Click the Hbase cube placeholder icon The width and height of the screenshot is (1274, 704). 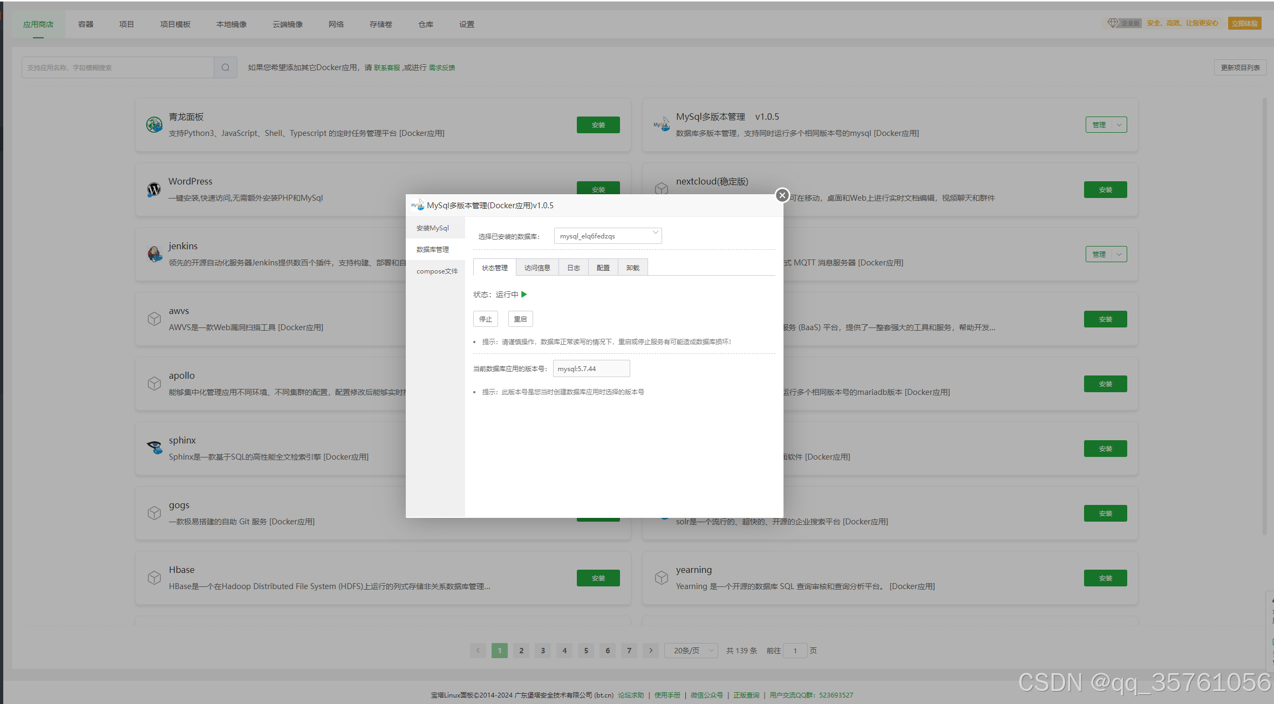tap(154, 578)
